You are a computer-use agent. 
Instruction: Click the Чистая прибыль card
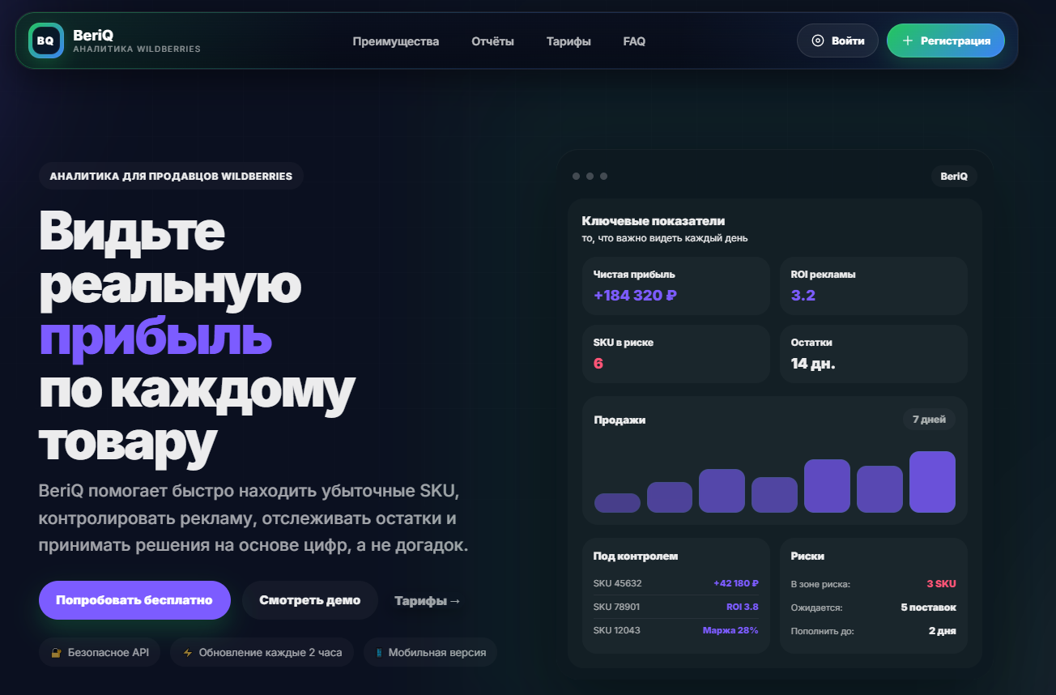coord(676,286)
